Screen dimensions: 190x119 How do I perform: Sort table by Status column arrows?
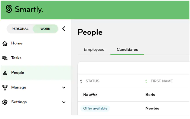pyautogui.click(x=81, y=81)
